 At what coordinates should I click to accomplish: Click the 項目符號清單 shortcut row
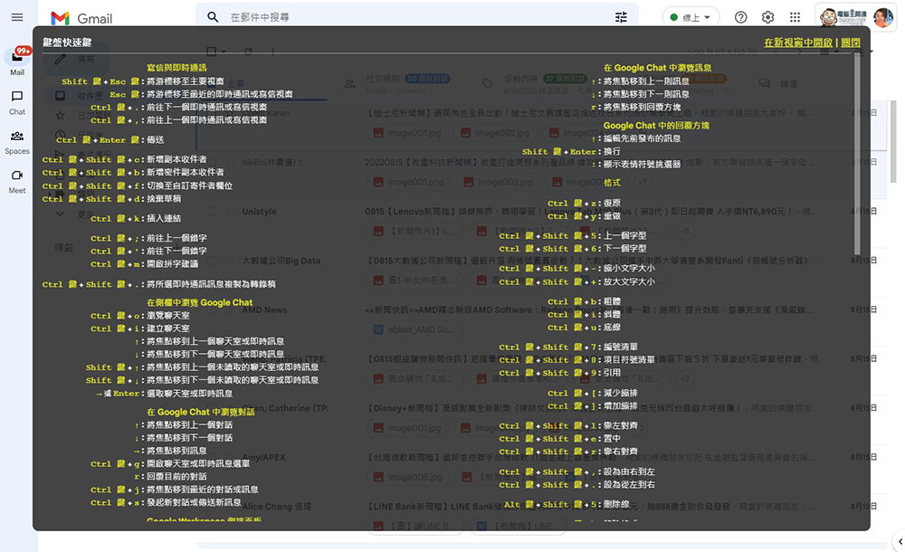(x=577, y=360)
